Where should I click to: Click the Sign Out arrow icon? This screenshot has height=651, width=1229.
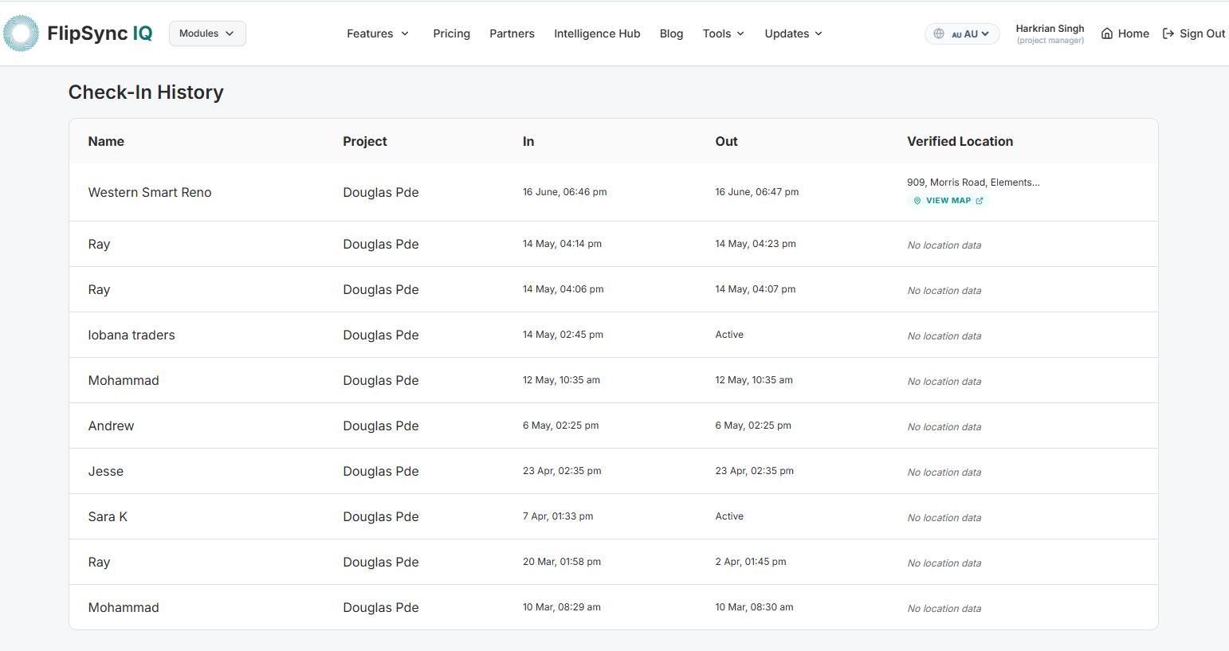(x=1168, y=33)
